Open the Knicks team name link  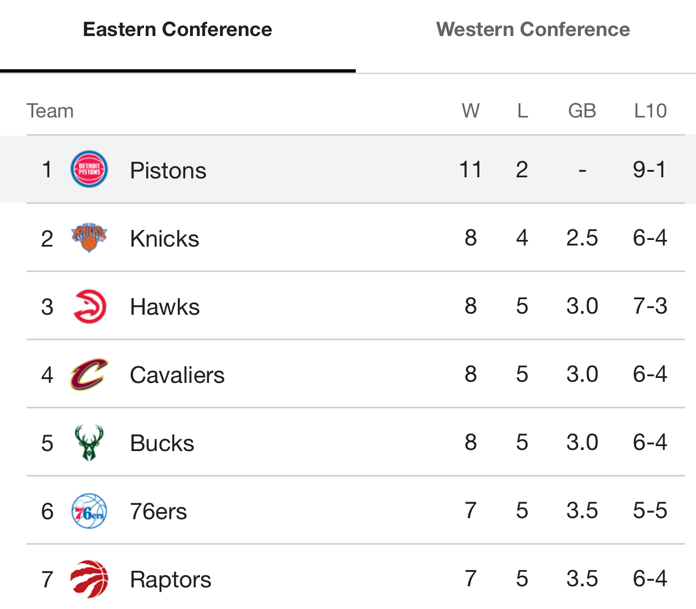pyautogui.click(x=165, y=239)
